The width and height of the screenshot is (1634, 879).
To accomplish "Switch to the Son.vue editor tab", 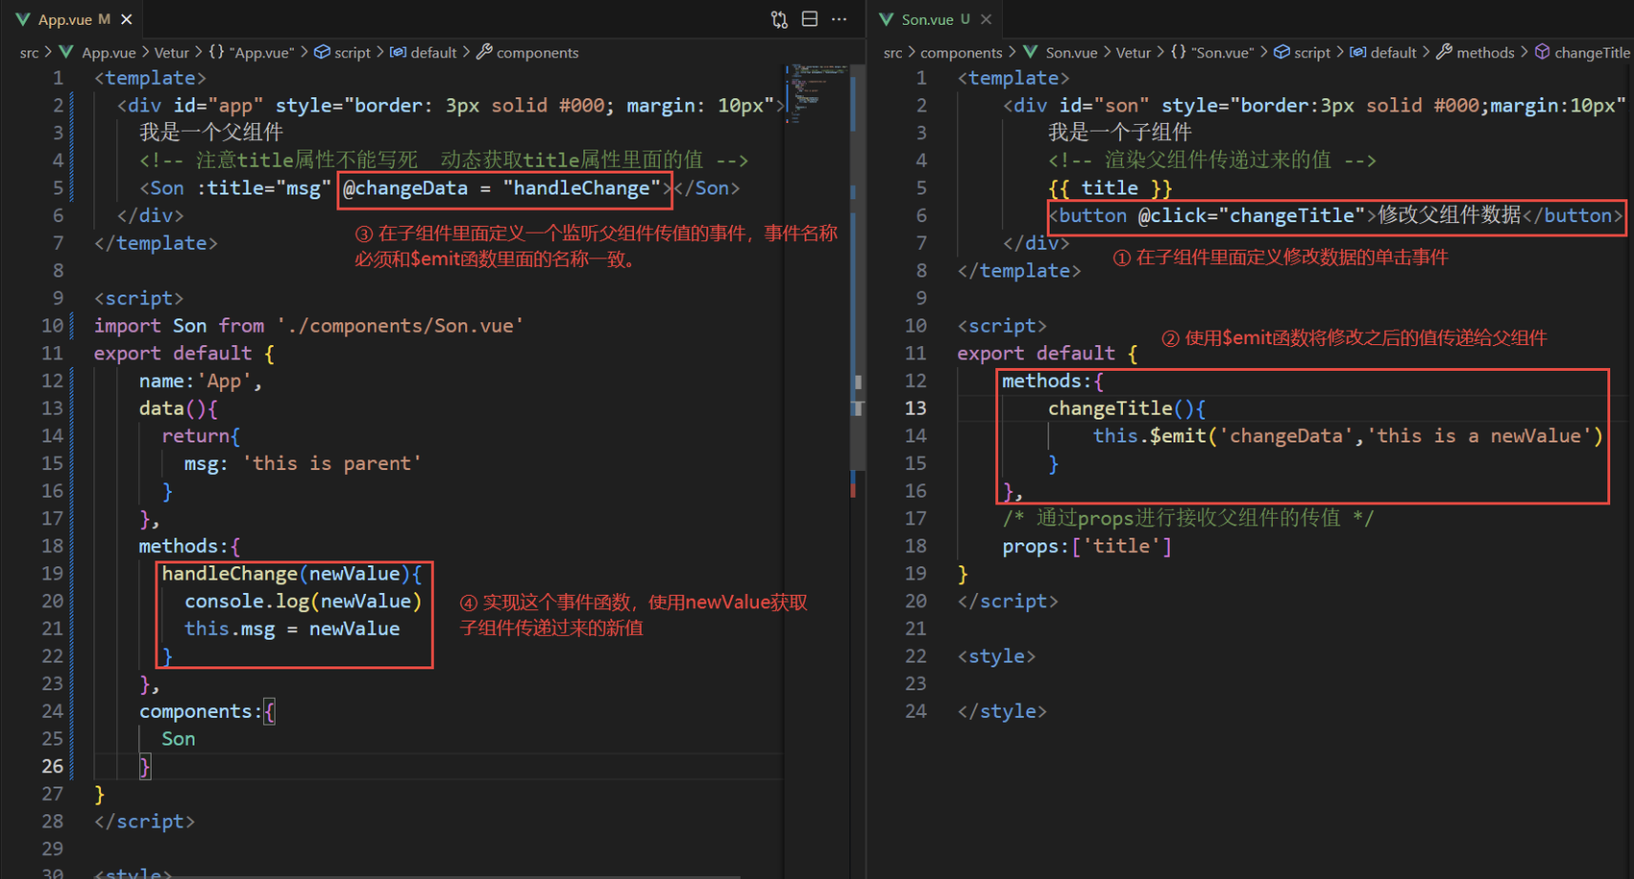I will 934,19.
